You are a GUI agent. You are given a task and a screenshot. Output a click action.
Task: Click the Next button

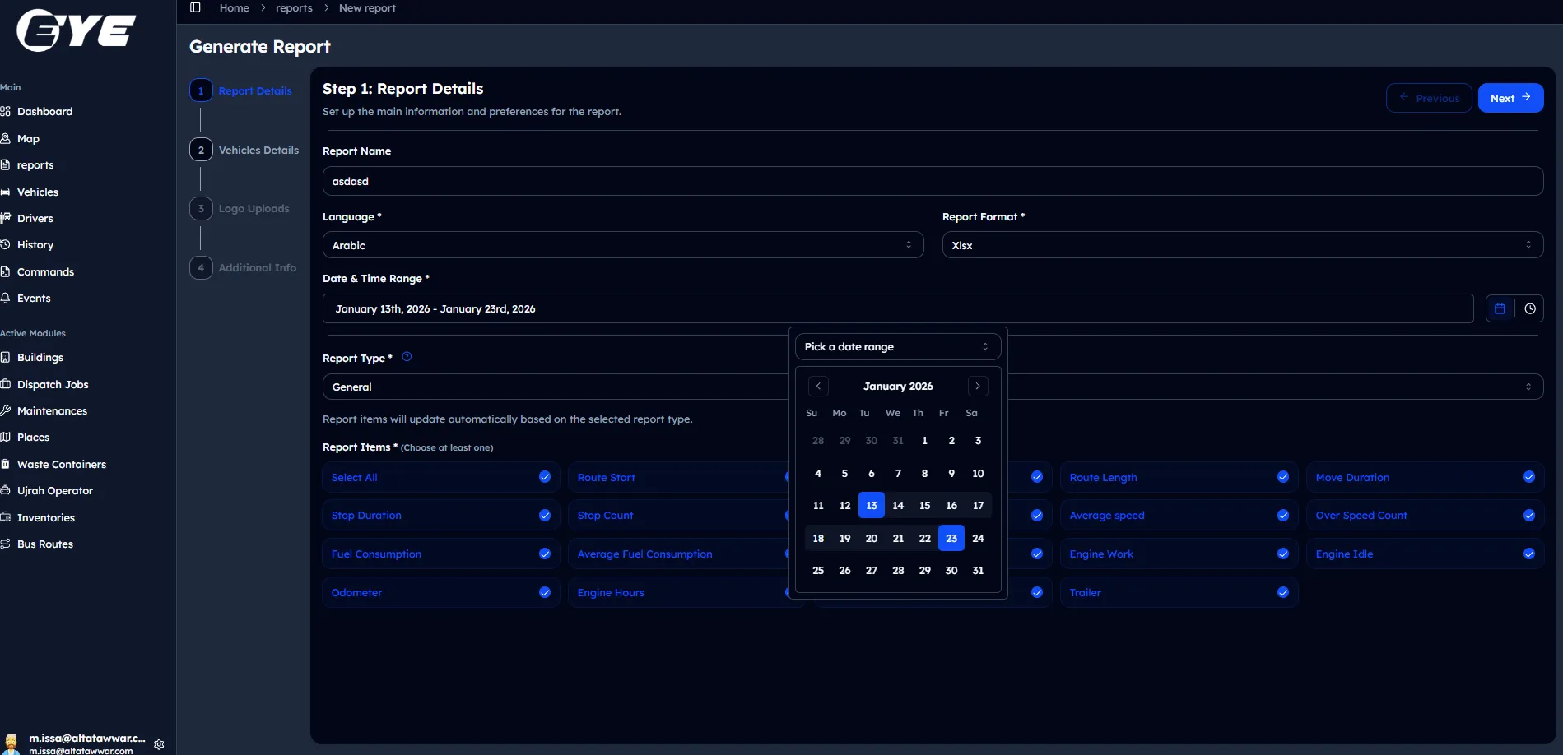click(x=1510, y=98)
